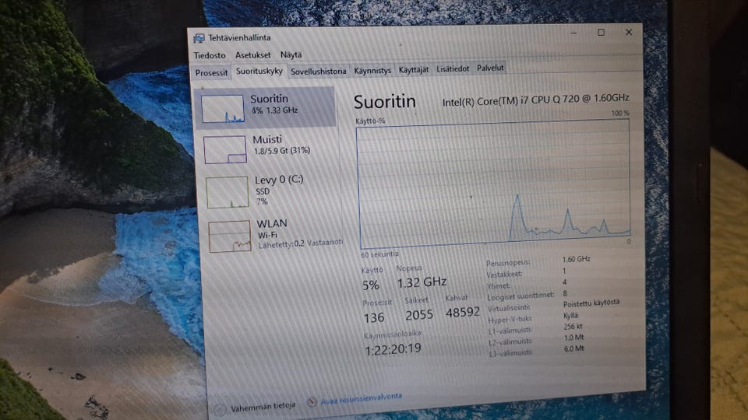The width and height of the screenshot is (748, 420).
Task: Open the Asetukset menu
Action: point(252,54)
